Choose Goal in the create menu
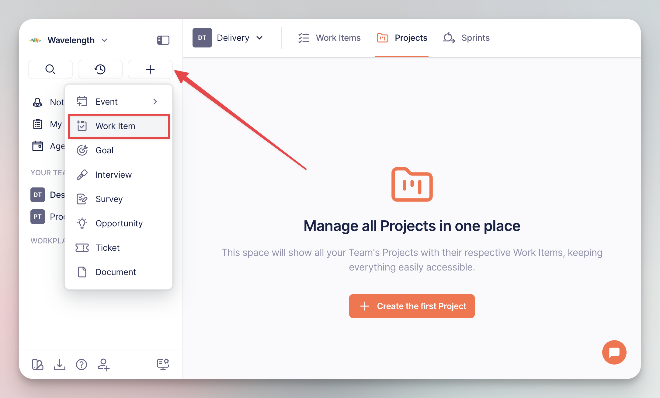 pos(119,150)
